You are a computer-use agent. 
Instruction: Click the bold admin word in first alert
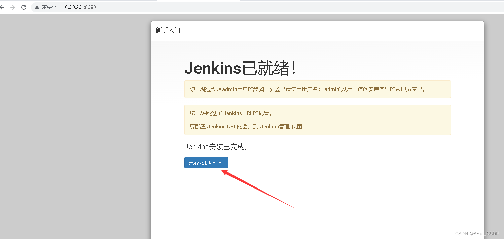pos(229,89)
